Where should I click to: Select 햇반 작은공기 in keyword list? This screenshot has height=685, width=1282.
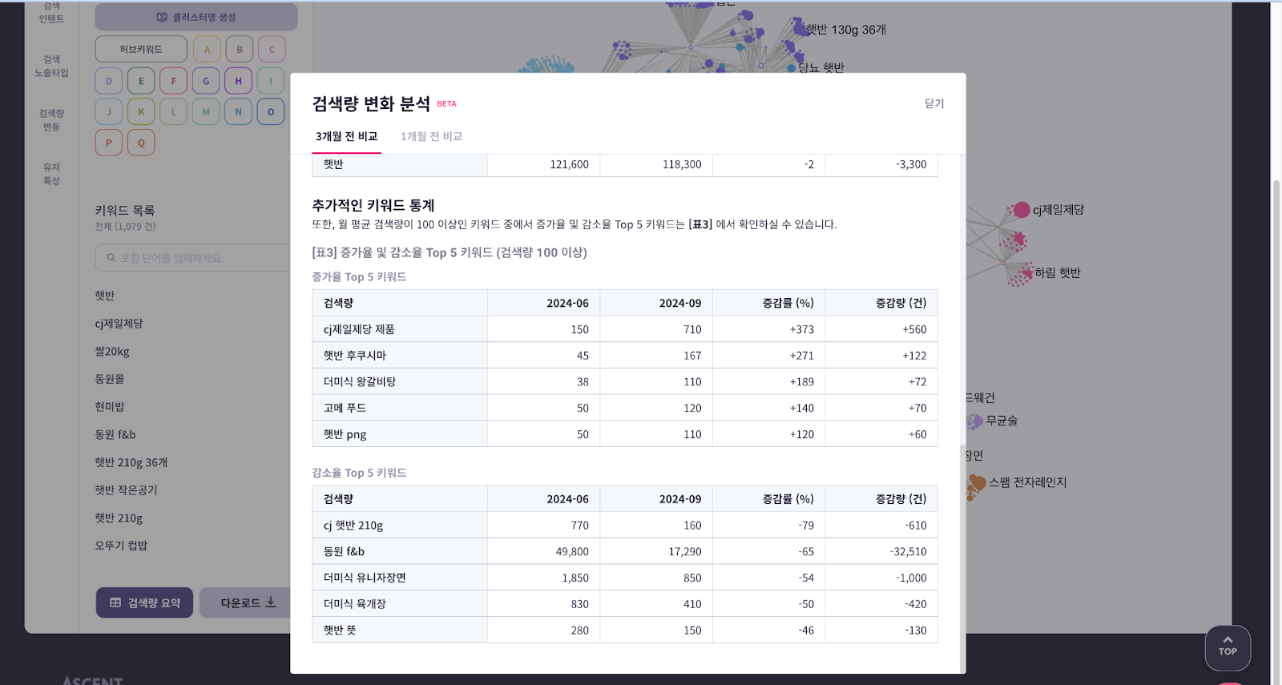[127, 490]
